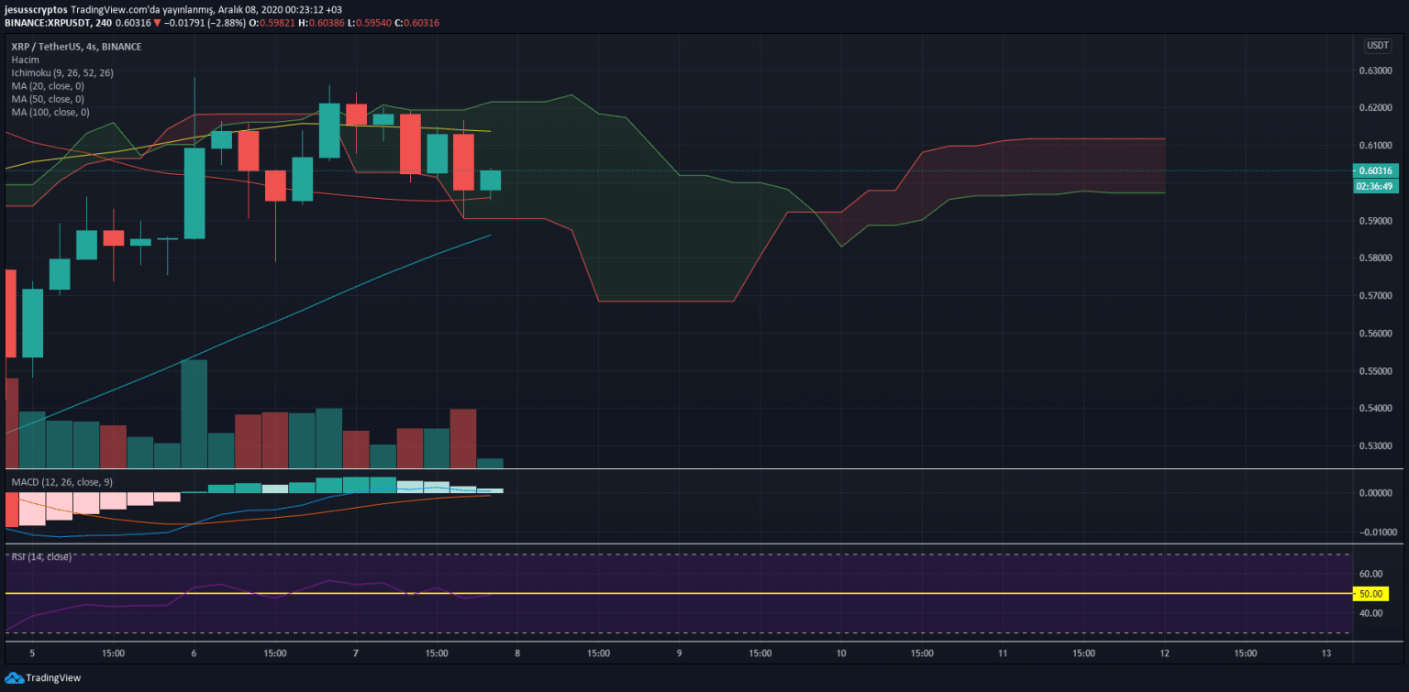This screenshot has height=692, width=1409.
Task: Click the jesusscryptos author name
Action: 35,8
